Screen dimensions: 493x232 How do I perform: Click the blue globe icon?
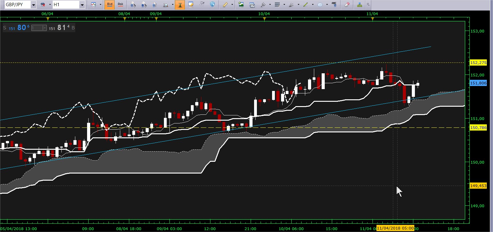213,4
